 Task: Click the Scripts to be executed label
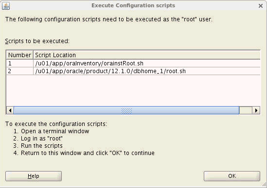click(37, 41)
